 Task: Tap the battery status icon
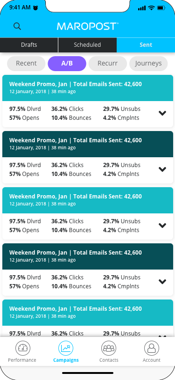161,8
